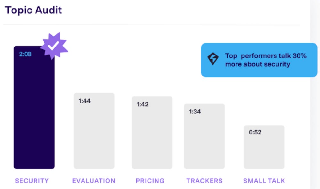Viewport: 320px width, 189px height.
Task: Select the Evaluation bar
Action: pos(94,131)
